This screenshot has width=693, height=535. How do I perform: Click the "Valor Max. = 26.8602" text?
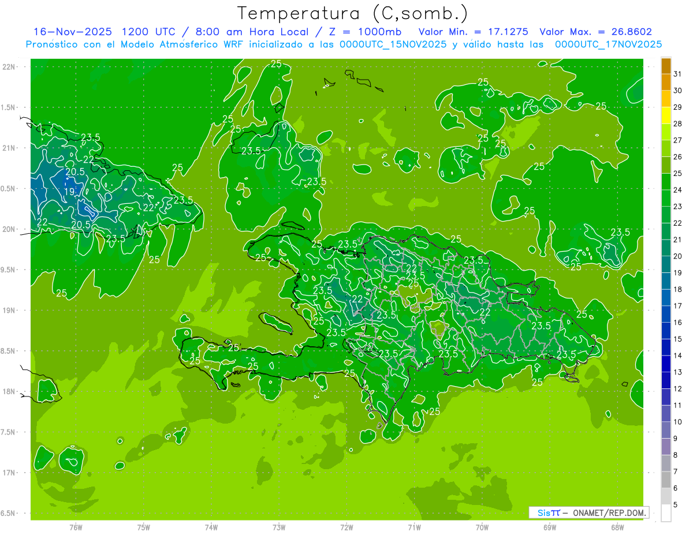(595, 32)
